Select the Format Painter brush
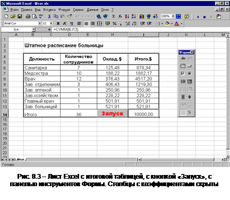Image resolution: width=230 pixels, height=200 pixels. pos(70,16)
